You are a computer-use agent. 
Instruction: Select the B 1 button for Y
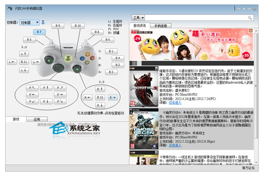click(x=111, y=51)
